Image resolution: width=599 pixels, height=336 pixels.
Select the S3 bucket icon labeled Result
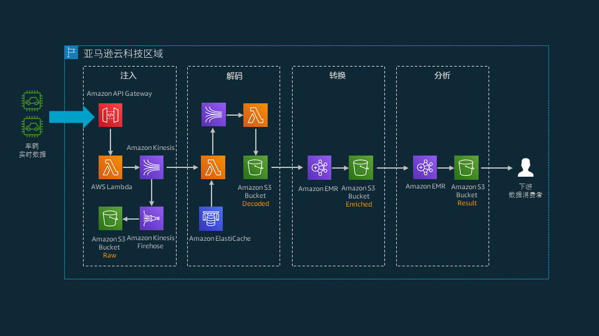(466, 167)
